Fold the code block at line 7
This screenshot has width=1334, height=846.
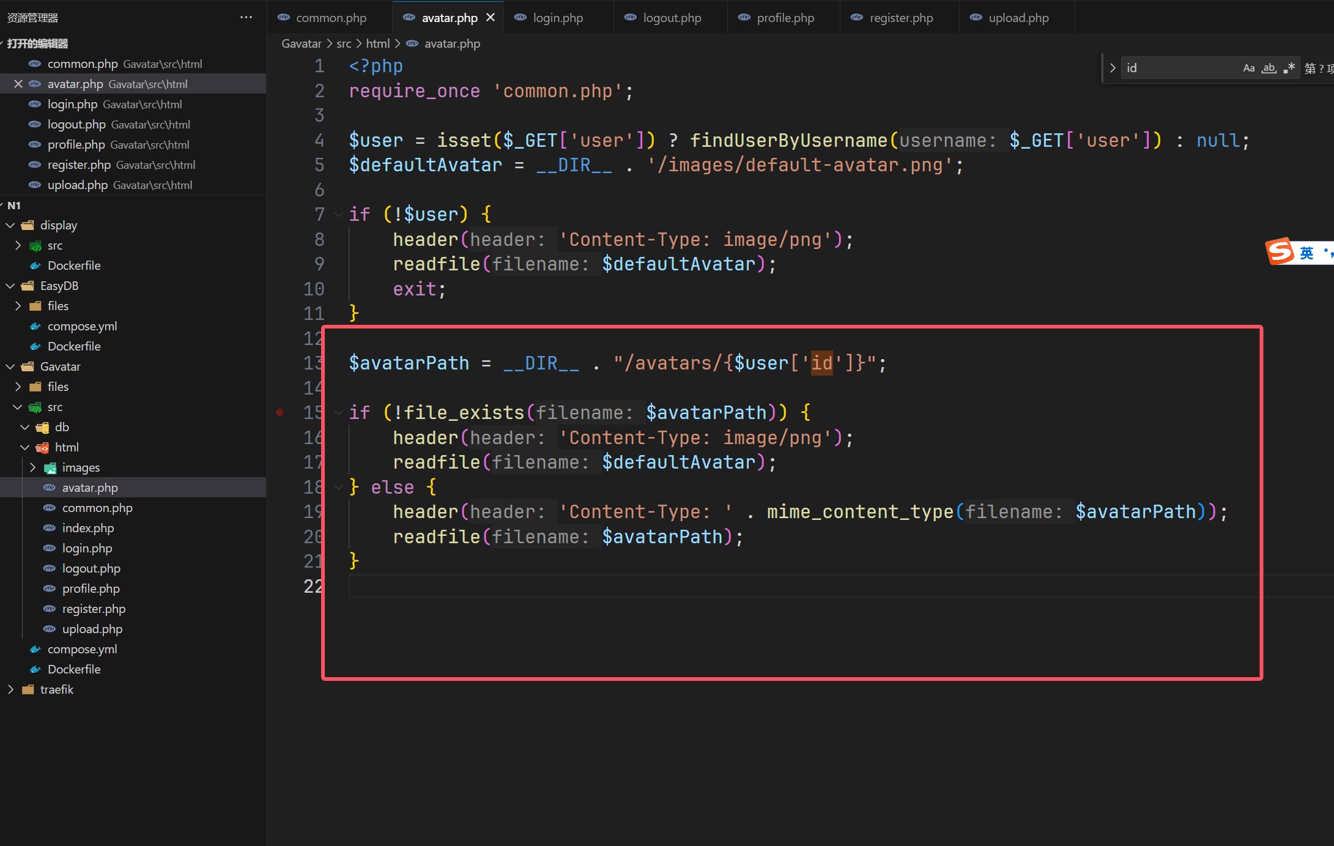(x=338, y=214)
